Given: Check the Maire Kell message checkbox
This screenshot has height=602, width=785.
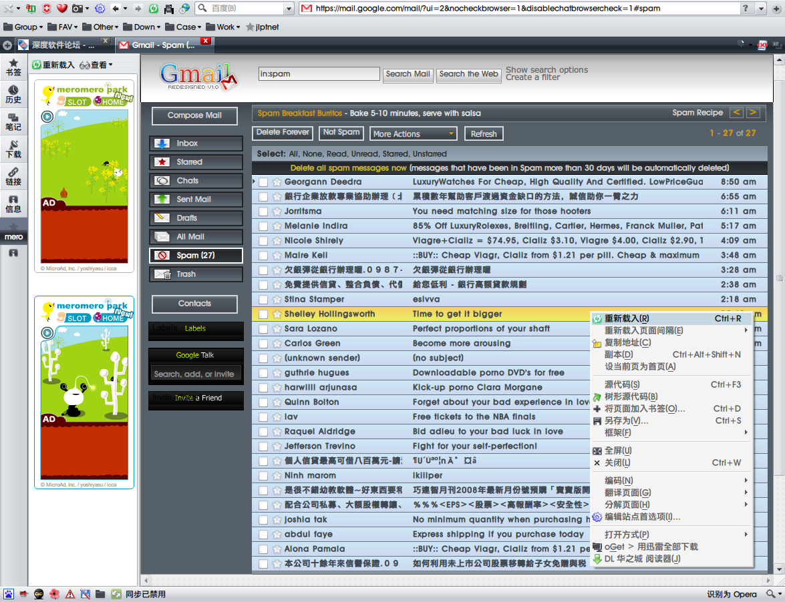Looking at the screenshot, I should point(263,256).
